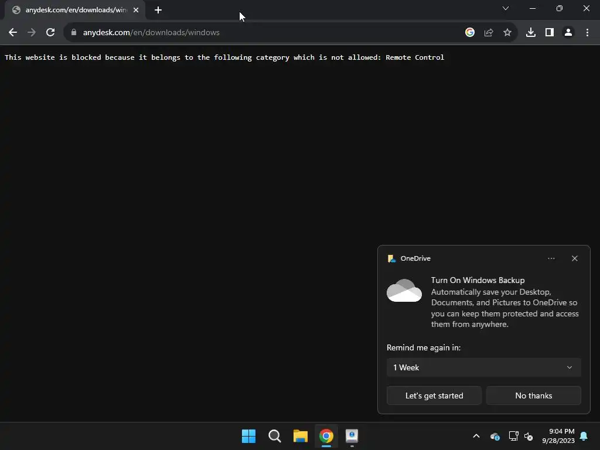Open the Windows Start menu

tap(248, 436)
